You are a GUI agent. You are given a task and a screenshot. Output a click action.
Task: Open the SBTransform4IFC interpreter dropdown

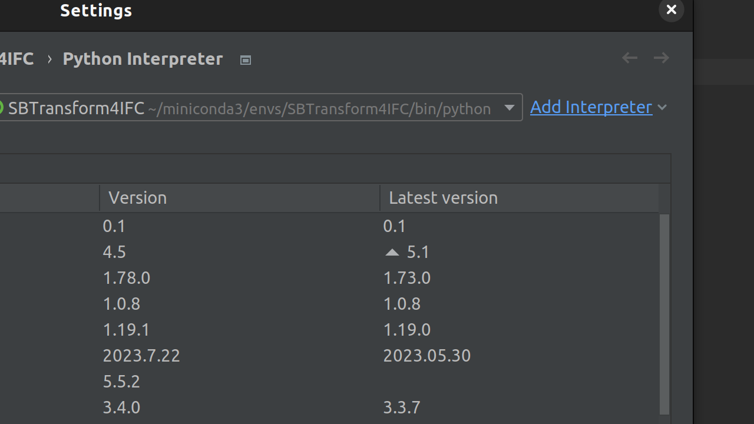[x=509, y=108]
